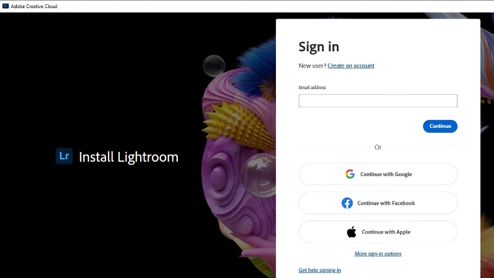Open More sign-in options
The width and height of the screenshot is (494, 278).
378,254
